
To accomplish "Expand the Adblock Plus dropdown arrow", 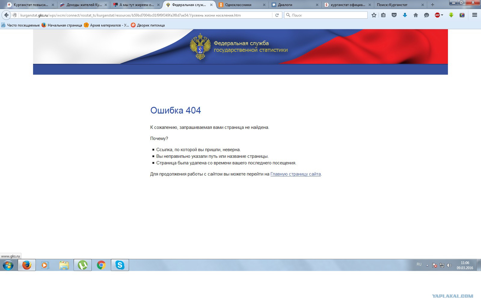I will pos(442,15).
